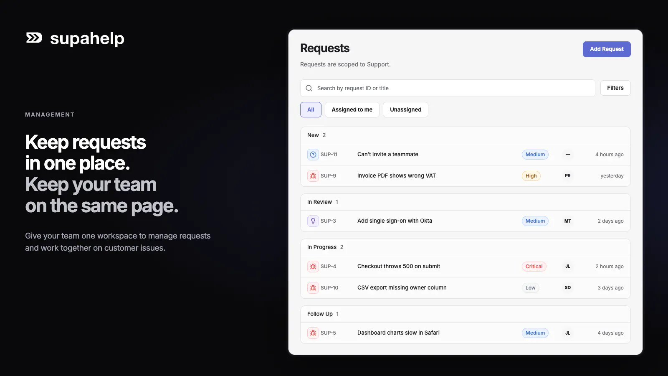Click the MT assignee avatar on SUP-3
Image resolution: width=668 pixels, height=376 pixels.
568,221
